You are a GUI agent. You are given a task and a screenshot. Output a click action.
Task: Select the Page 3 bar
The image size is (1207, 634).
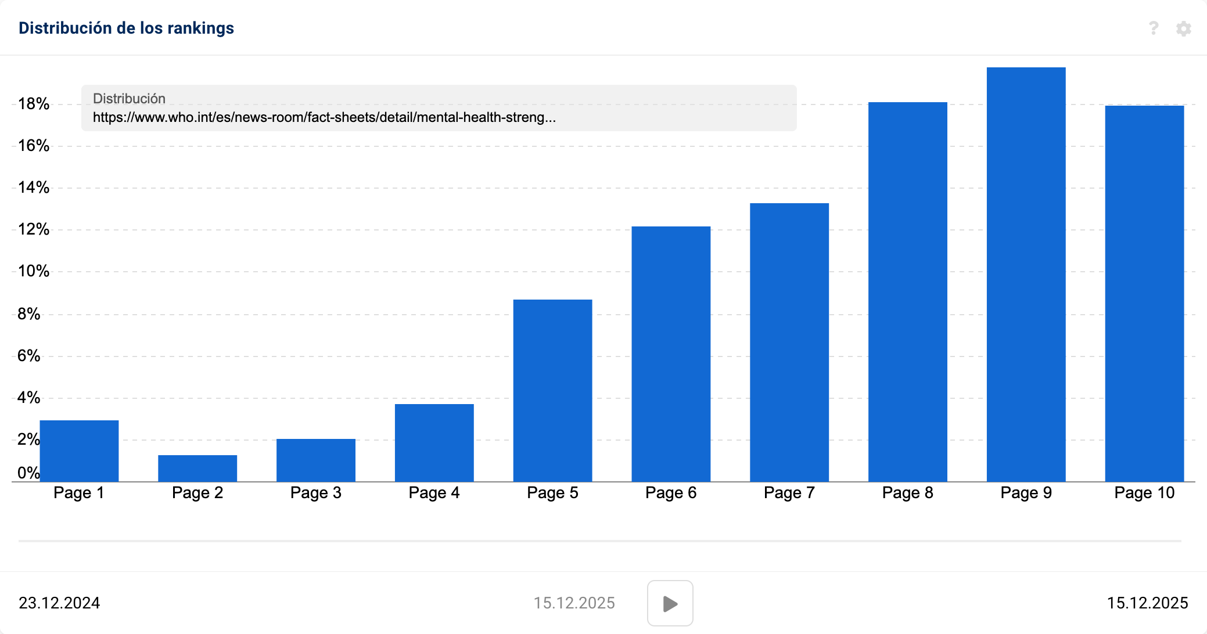click(316, 460)
